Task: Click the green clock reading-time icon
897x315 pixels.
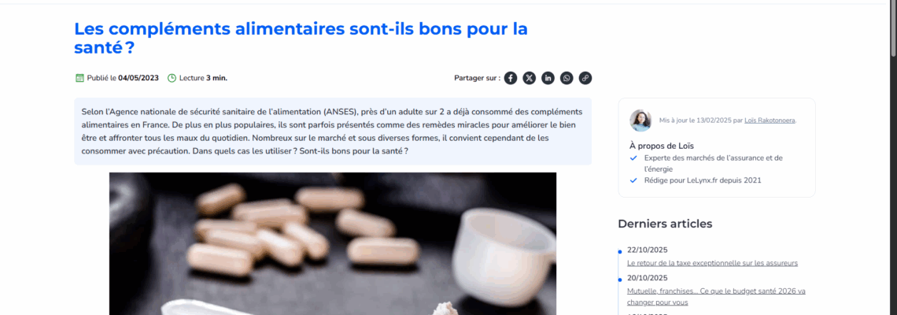Action: tap(172, 78)
